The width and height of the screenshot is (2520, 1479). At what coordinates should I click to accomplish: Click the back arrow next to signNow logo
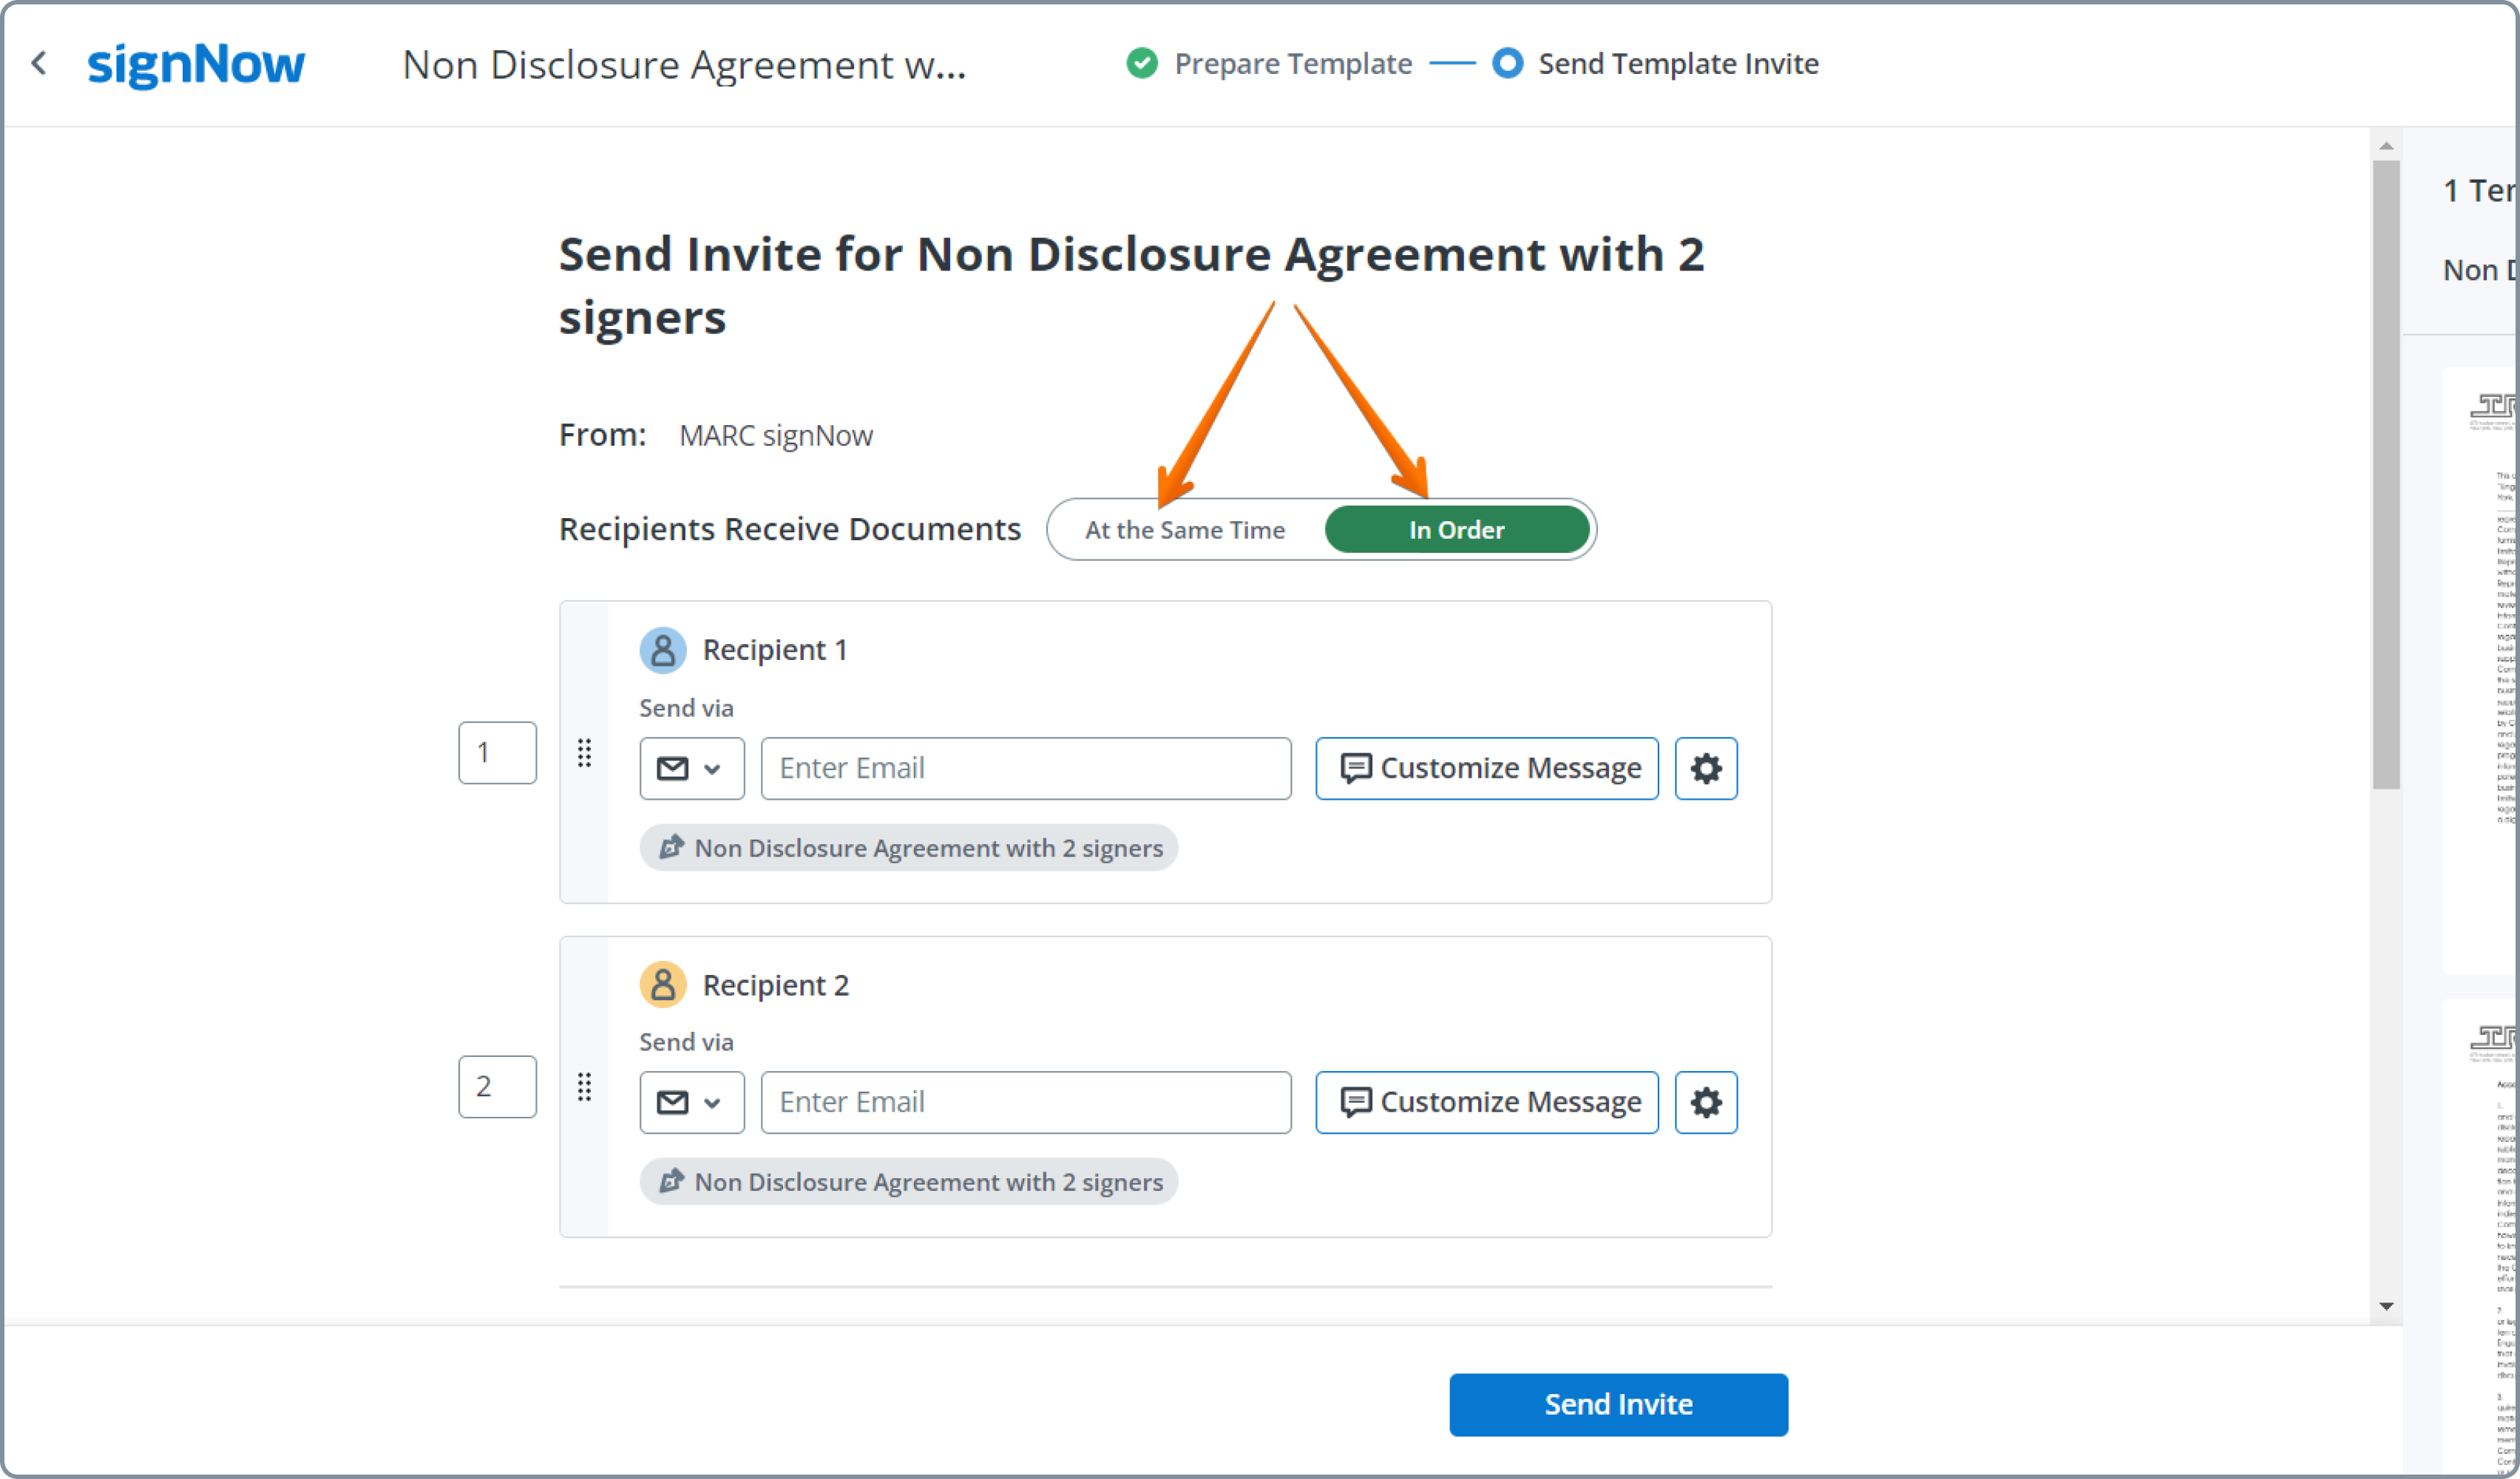tap(39, 64)
